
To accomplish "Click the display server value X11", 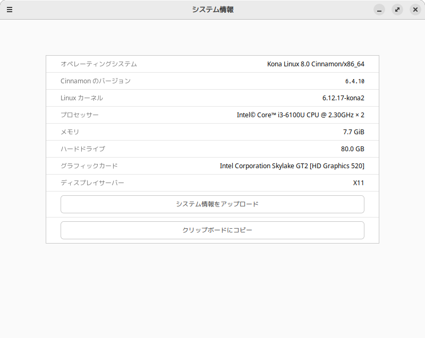I will pyautogui.click(x=358, y=183).
